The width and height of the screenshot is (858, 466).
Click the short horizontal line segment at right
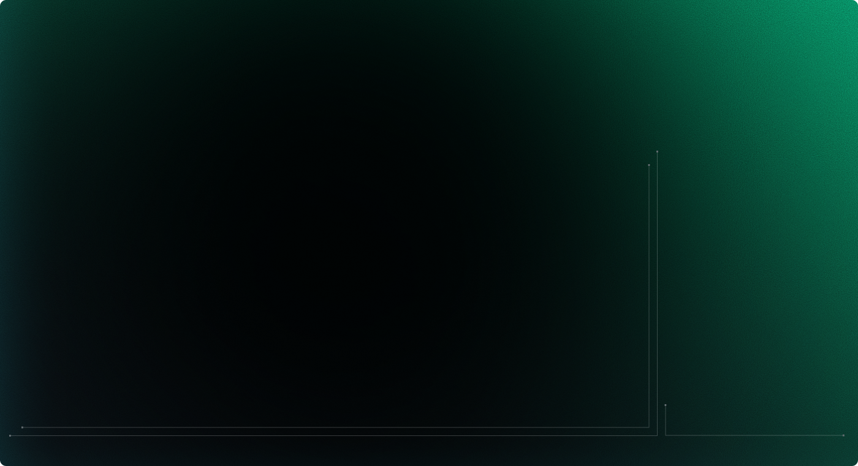coord(754,435)
